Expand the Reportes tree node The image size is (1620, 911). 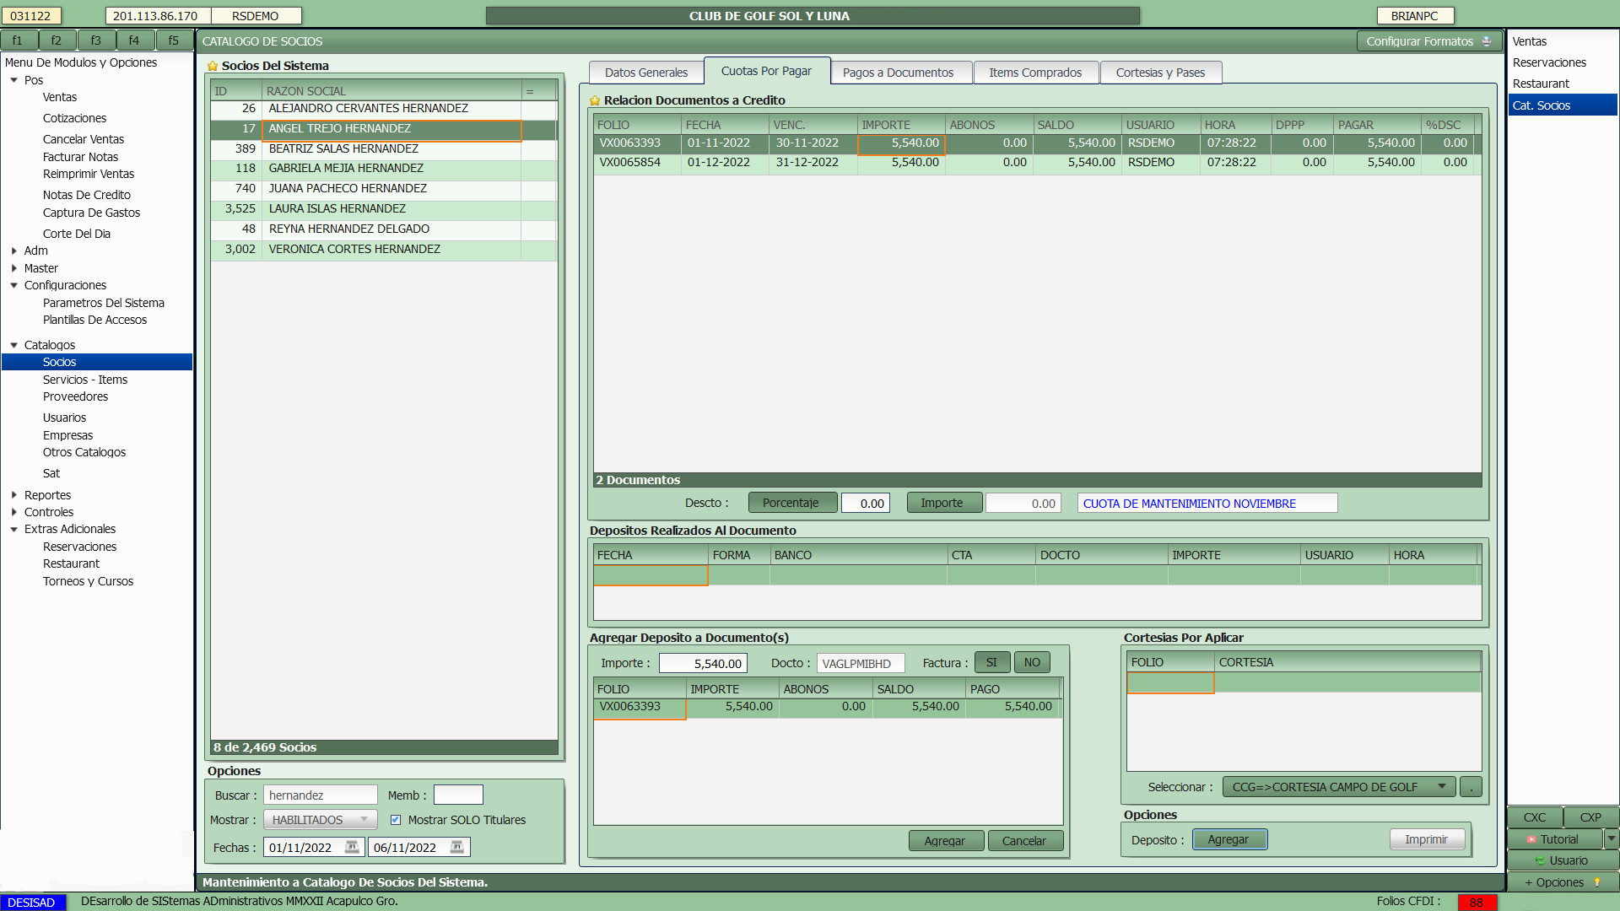click(x=14, y=495)
